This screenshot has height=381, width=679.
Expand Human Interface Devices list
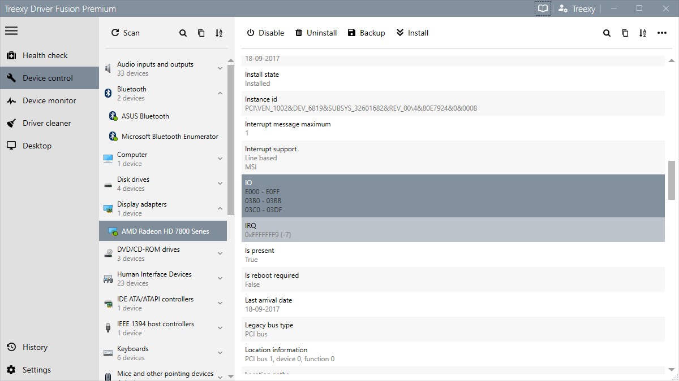pyautogui.click(x=220, y=278)
